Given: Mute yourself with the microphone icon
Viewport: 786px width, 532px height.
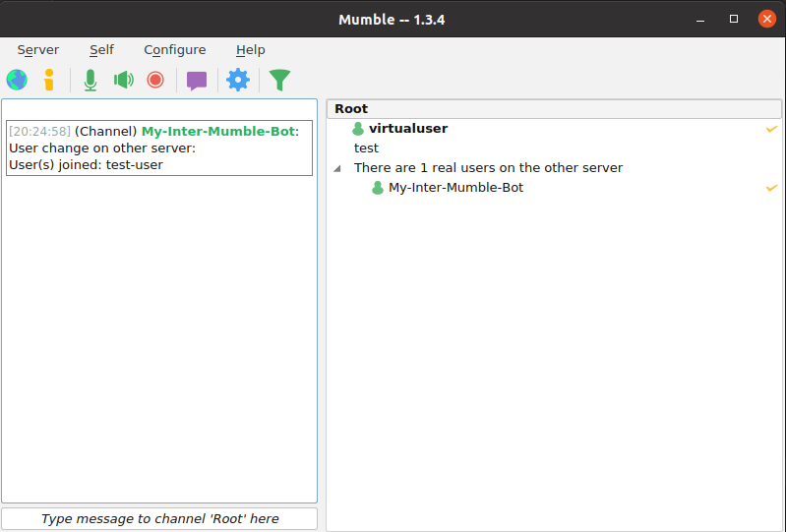Looking at the screenshot, I should pos(91,81).
